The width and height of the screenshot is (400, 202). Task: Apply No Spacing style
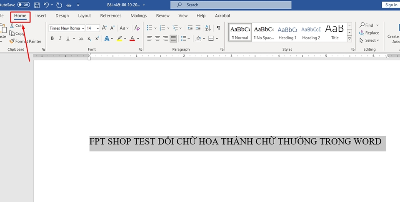coord(264,32)
